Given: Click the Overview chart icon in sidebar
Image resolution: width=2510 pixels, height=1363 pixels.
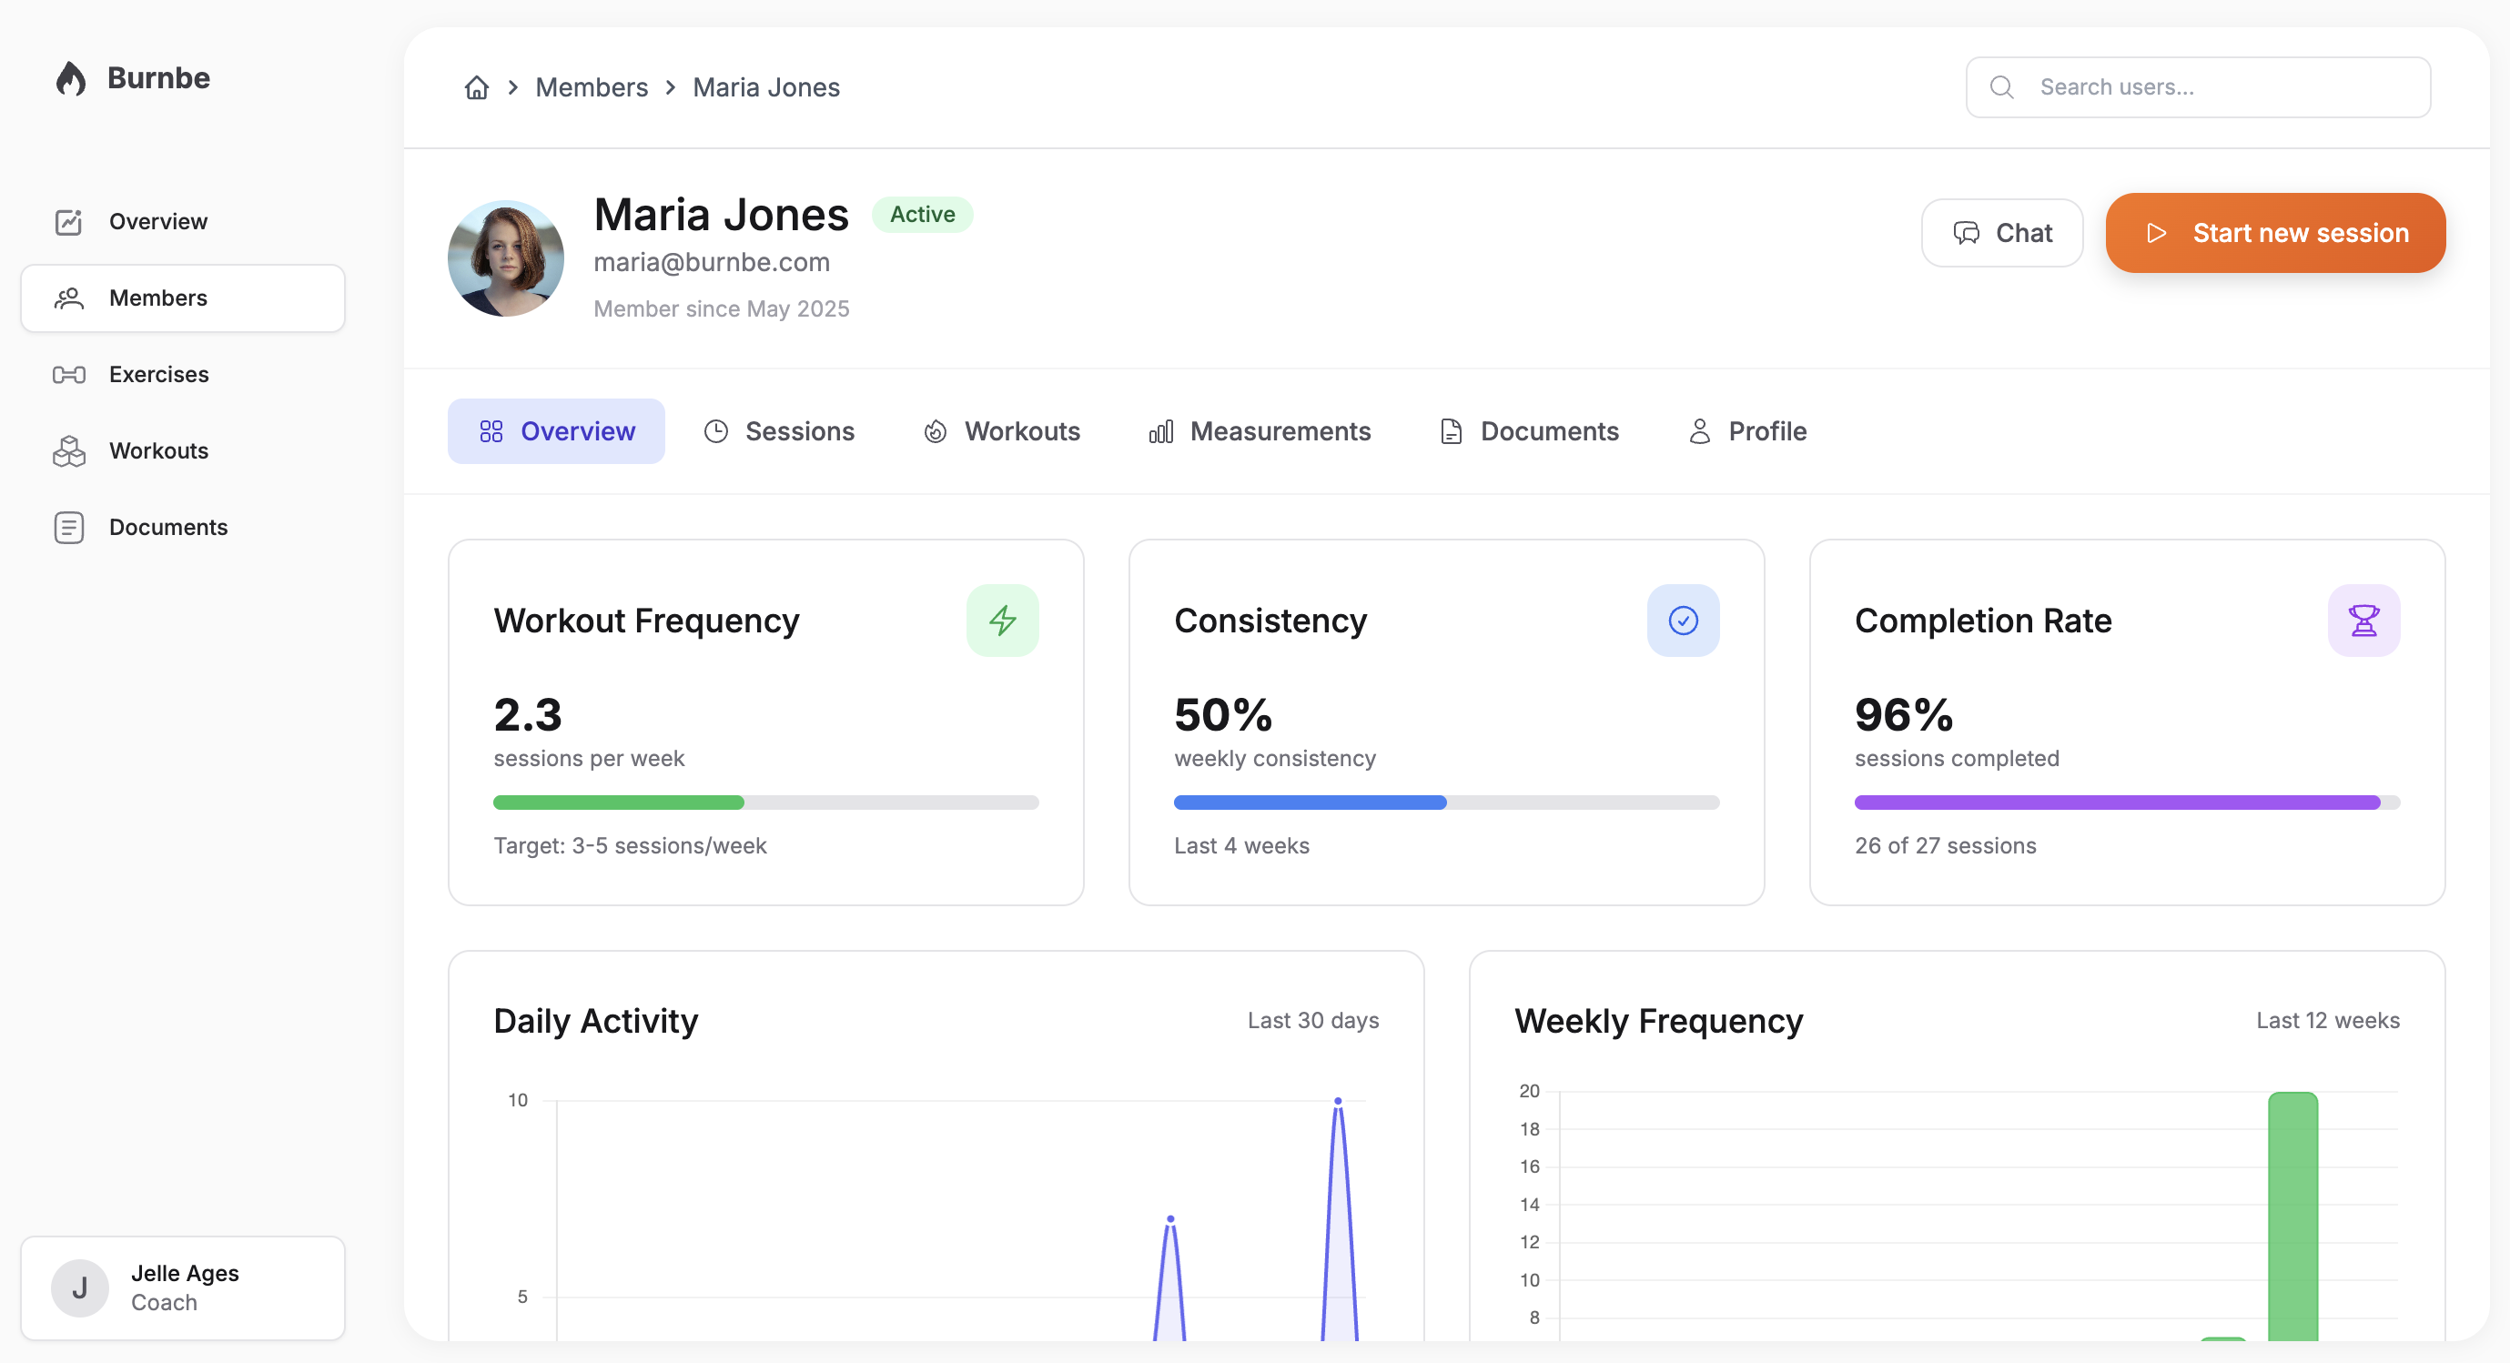Looking at the screenshot, I should (68, 222).
